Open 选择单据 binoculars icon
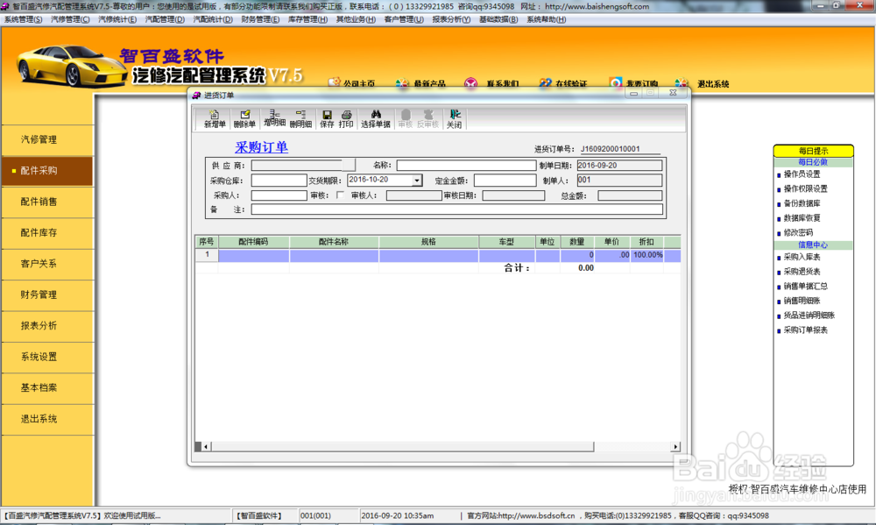Image resolution: width=876 pixels, height=525 pixels. click(x=376, y=119)
